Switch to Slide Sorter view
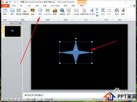The width and height of the screenshot is (137, 102). [96, 100]
